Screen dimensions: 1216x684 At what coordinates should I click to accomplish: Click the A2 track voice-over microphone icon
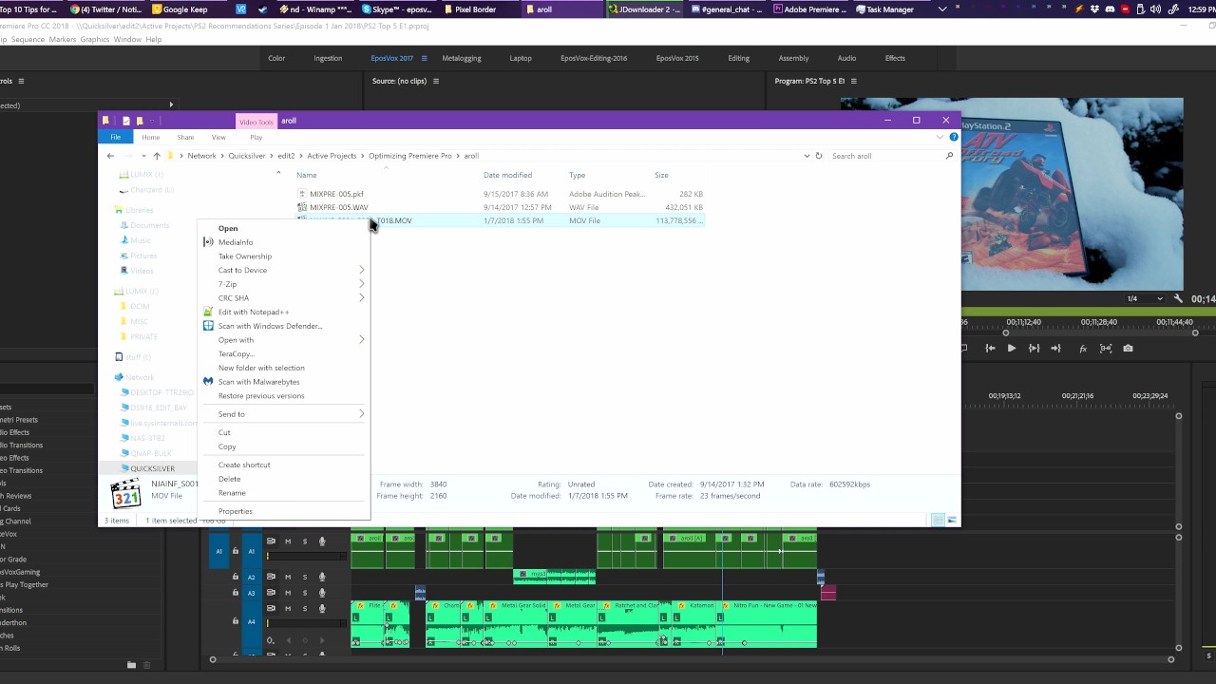[x=322, y=577]
